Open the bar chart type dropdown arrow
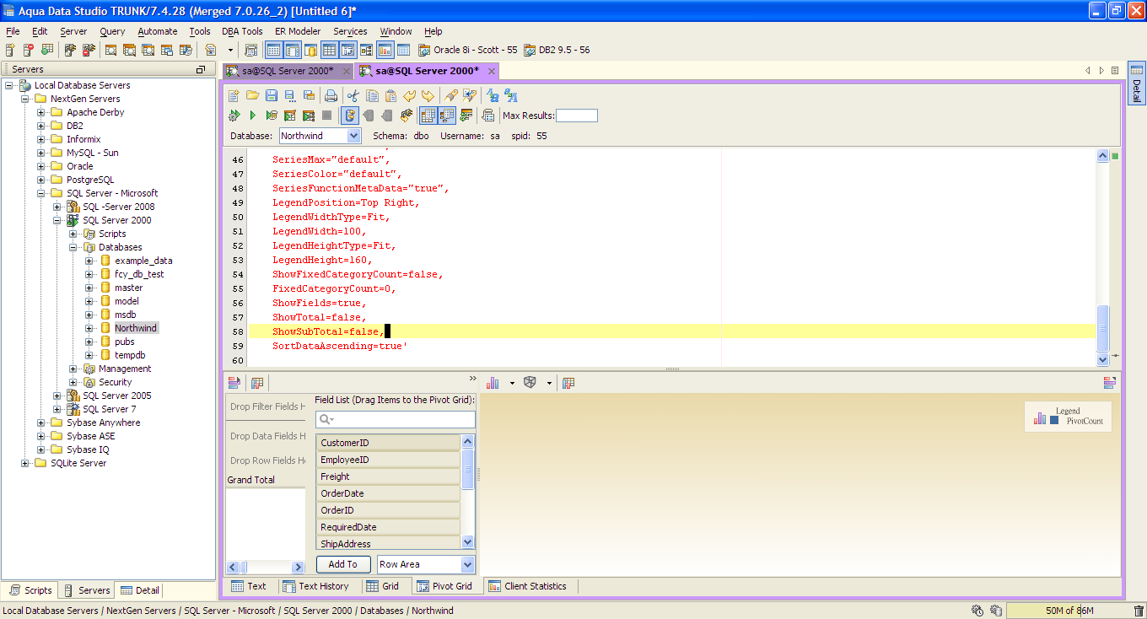Screen dimensions: 1147x619 512,383
